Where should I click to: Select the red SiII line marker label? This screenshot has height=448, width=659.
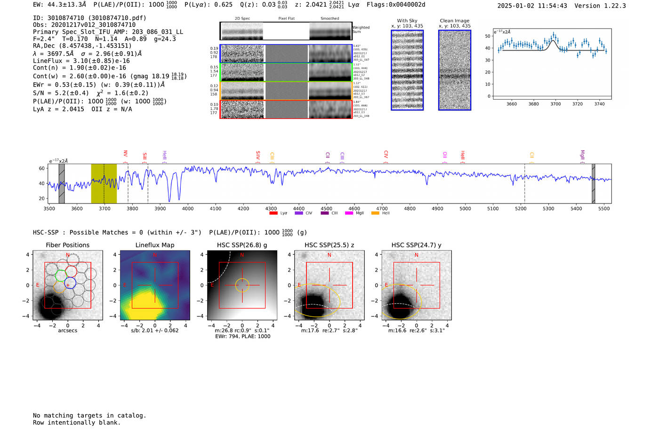[x=145, y=156]
